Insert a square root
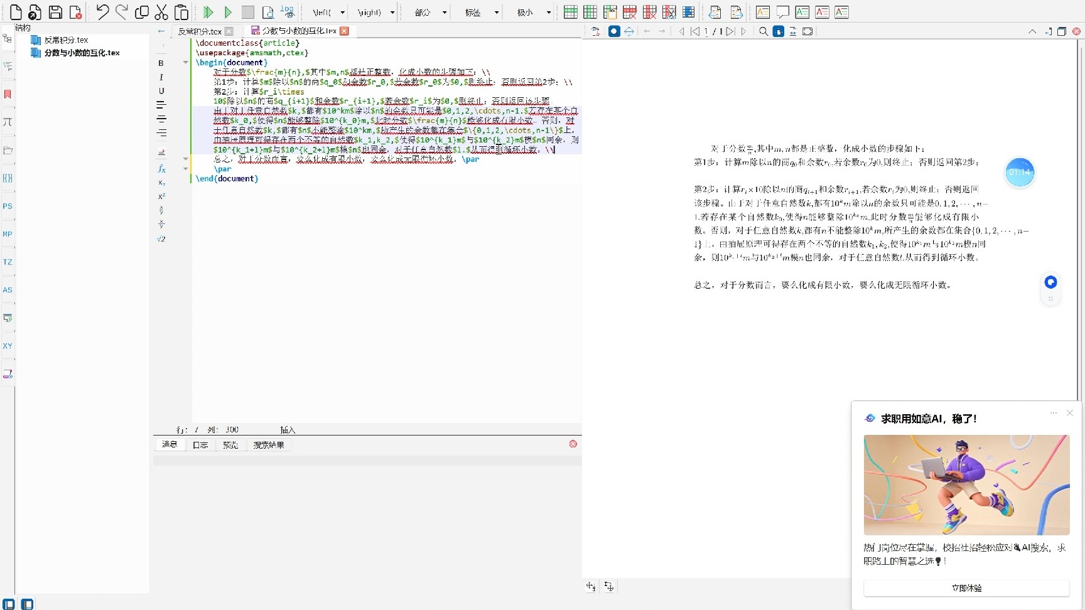The image size is (1085, 610). [x=161, y=238]
